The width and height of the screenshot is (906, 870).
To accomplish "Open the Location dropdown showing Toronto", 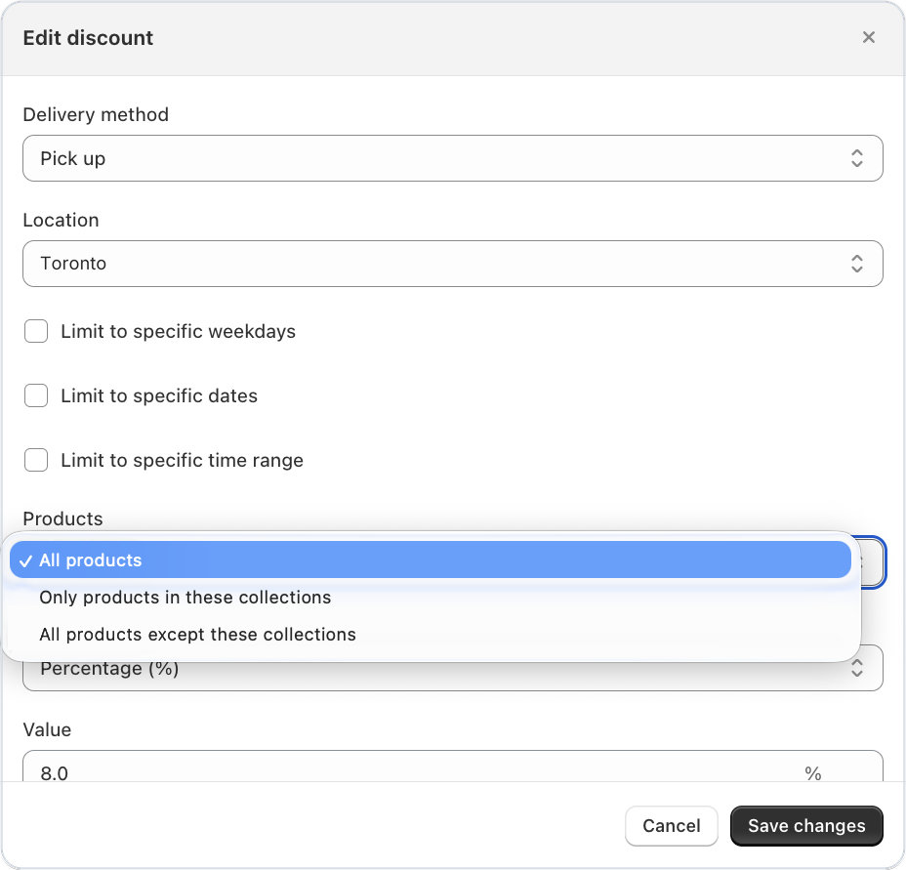I will 452,264.
